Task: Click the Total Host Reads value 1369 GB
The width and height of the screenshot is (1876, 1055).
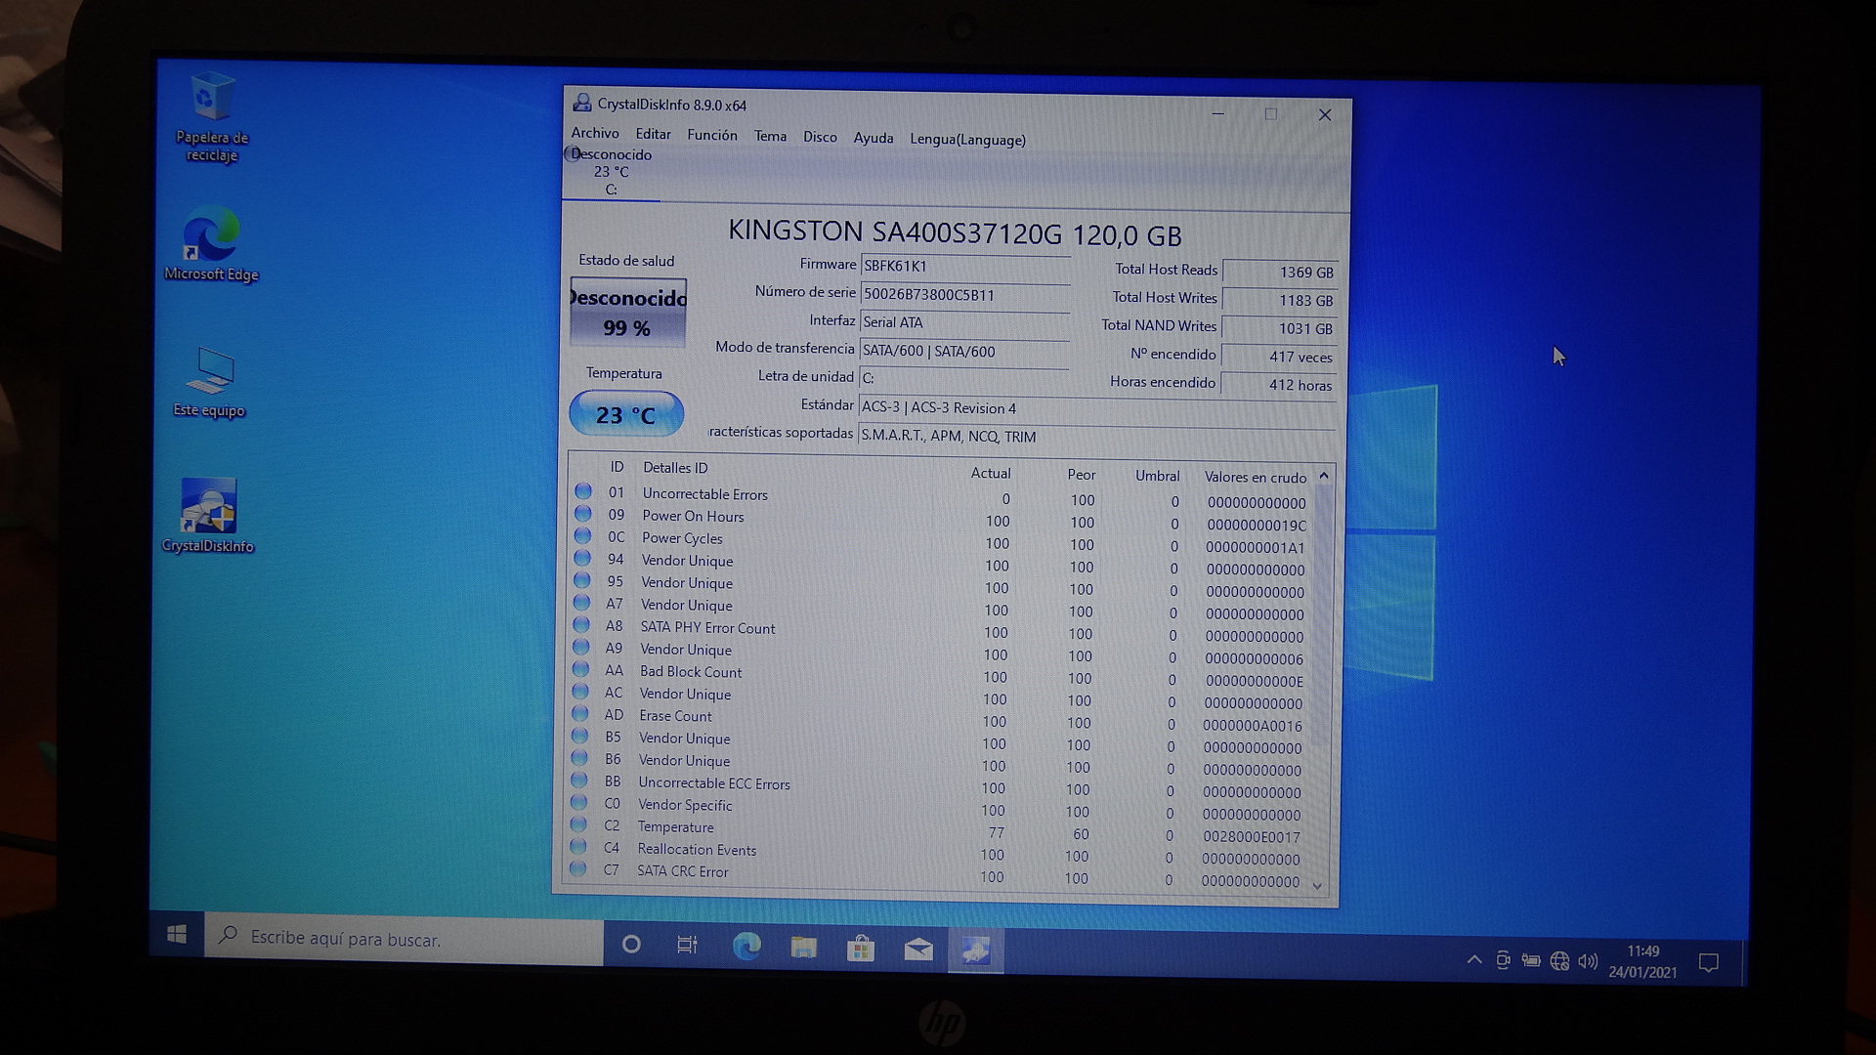Action: [1279, 273]
